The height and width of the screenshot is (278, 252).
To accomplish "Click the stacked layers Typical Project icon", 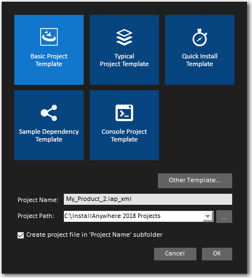I will 124,37.
